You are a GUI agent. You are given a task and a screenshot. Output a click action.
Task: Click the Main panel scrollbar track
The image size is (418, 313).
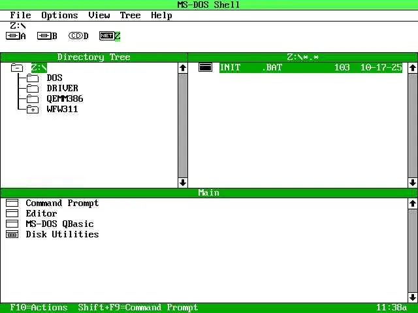(x=413, y=250)
